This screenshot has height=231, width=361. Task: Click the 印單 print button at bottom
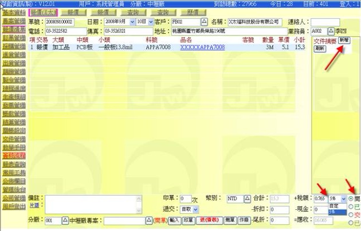coord(189,220)
